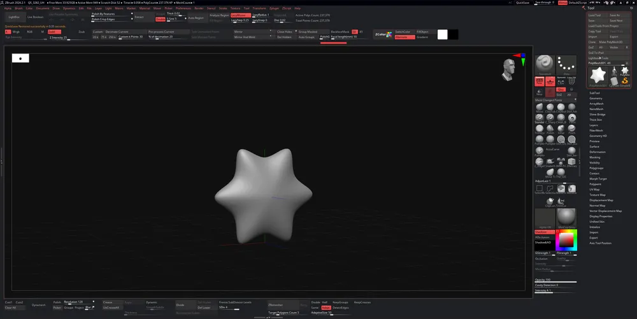Select the ClayBuildup brush icon
This screenshot has width=637, height=319.
[561, 108]
